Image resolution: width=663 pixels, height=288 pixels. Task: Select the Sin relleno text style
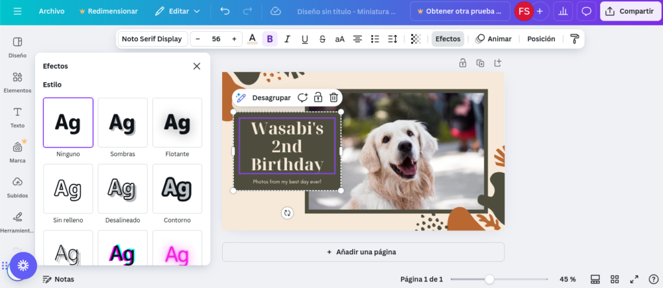click(68, 188)
